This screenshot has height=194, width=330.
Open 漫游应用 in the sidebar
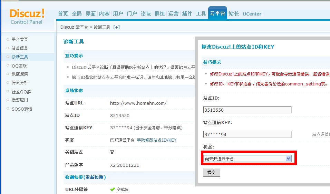point(20,100)
